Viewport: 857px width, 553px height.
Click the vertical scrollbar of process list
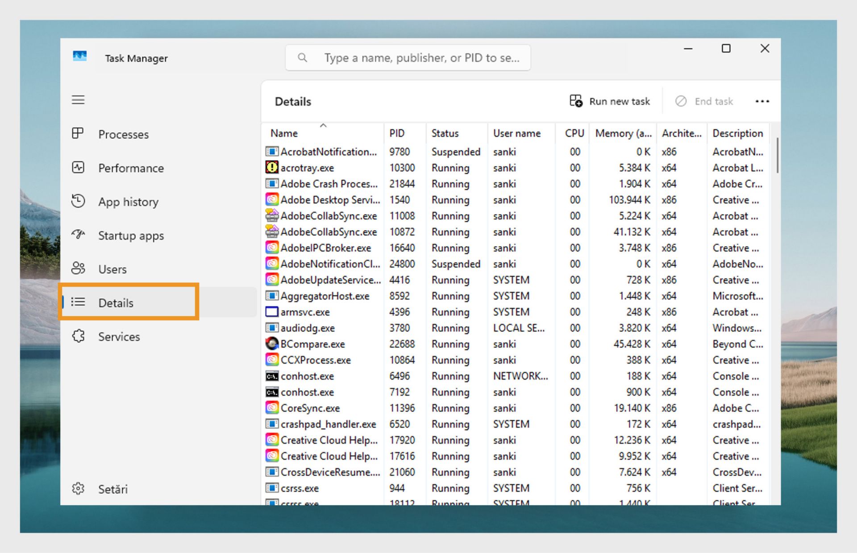(778, 155)
